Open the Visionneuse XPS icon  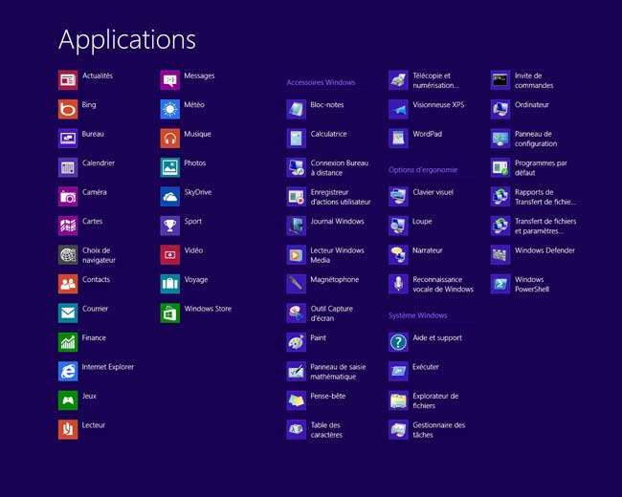398,109
